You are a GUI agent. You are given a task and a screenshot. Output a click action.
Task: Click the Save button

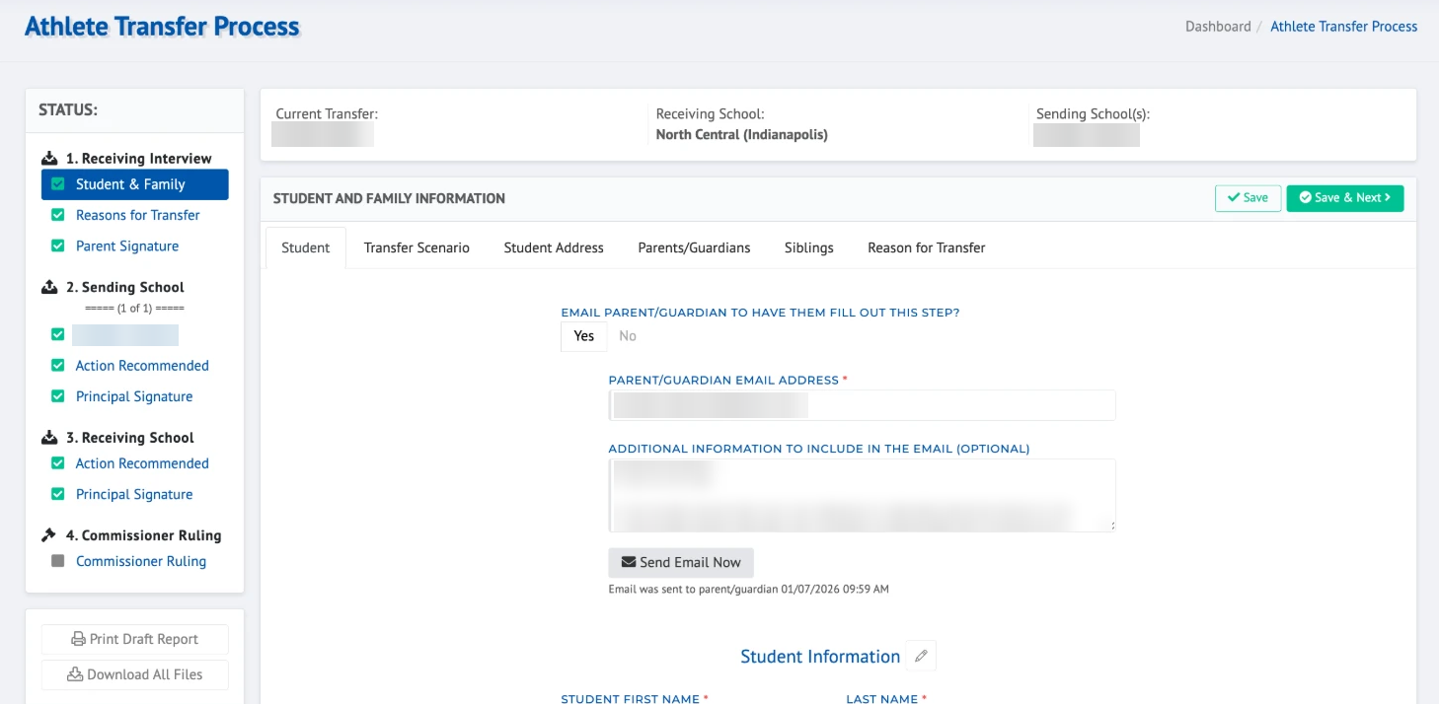[x=1248, y=198]
